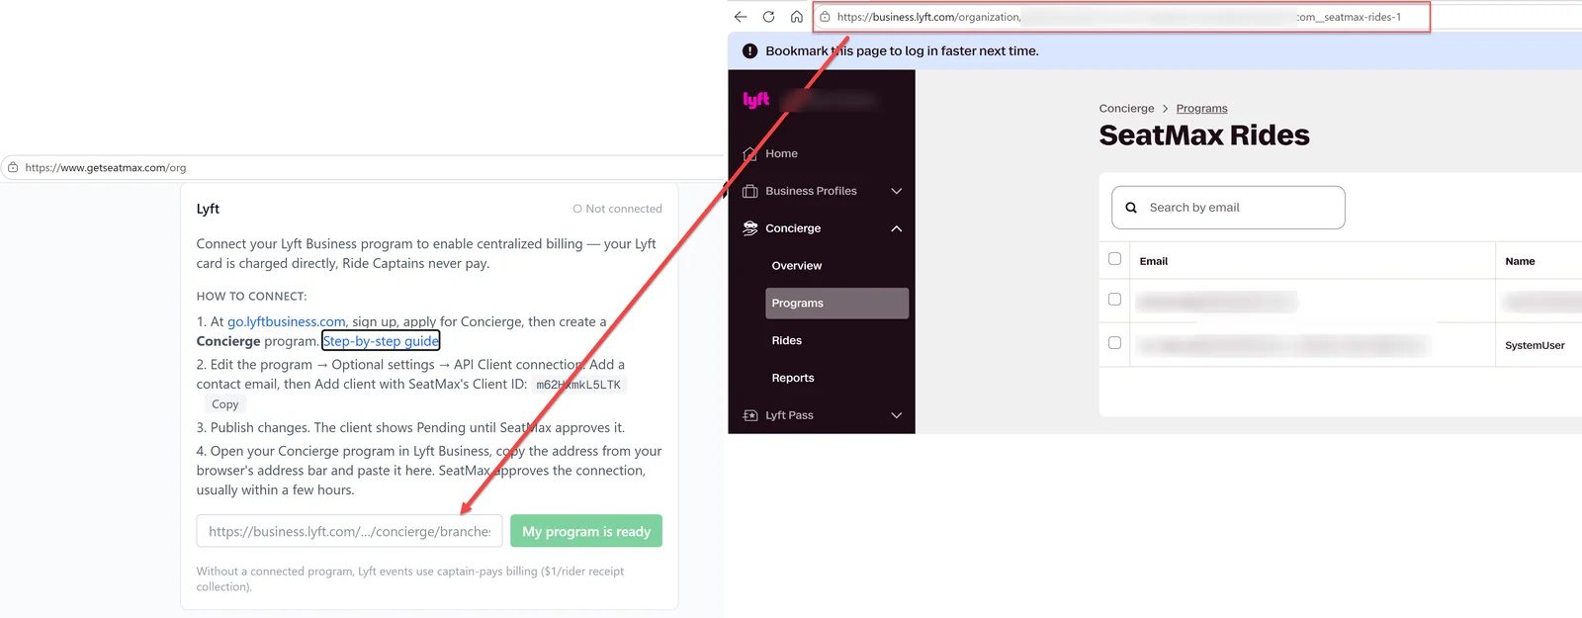Click the lock icon beside business.lyft.com address
The image size is (1582, 618).
[x=825, y=17]
